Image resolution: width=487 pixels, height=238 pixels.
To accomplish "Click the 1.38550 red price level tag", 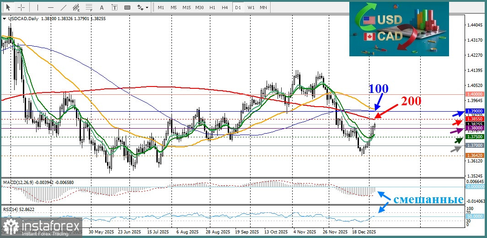I will (x=475, y=119).
